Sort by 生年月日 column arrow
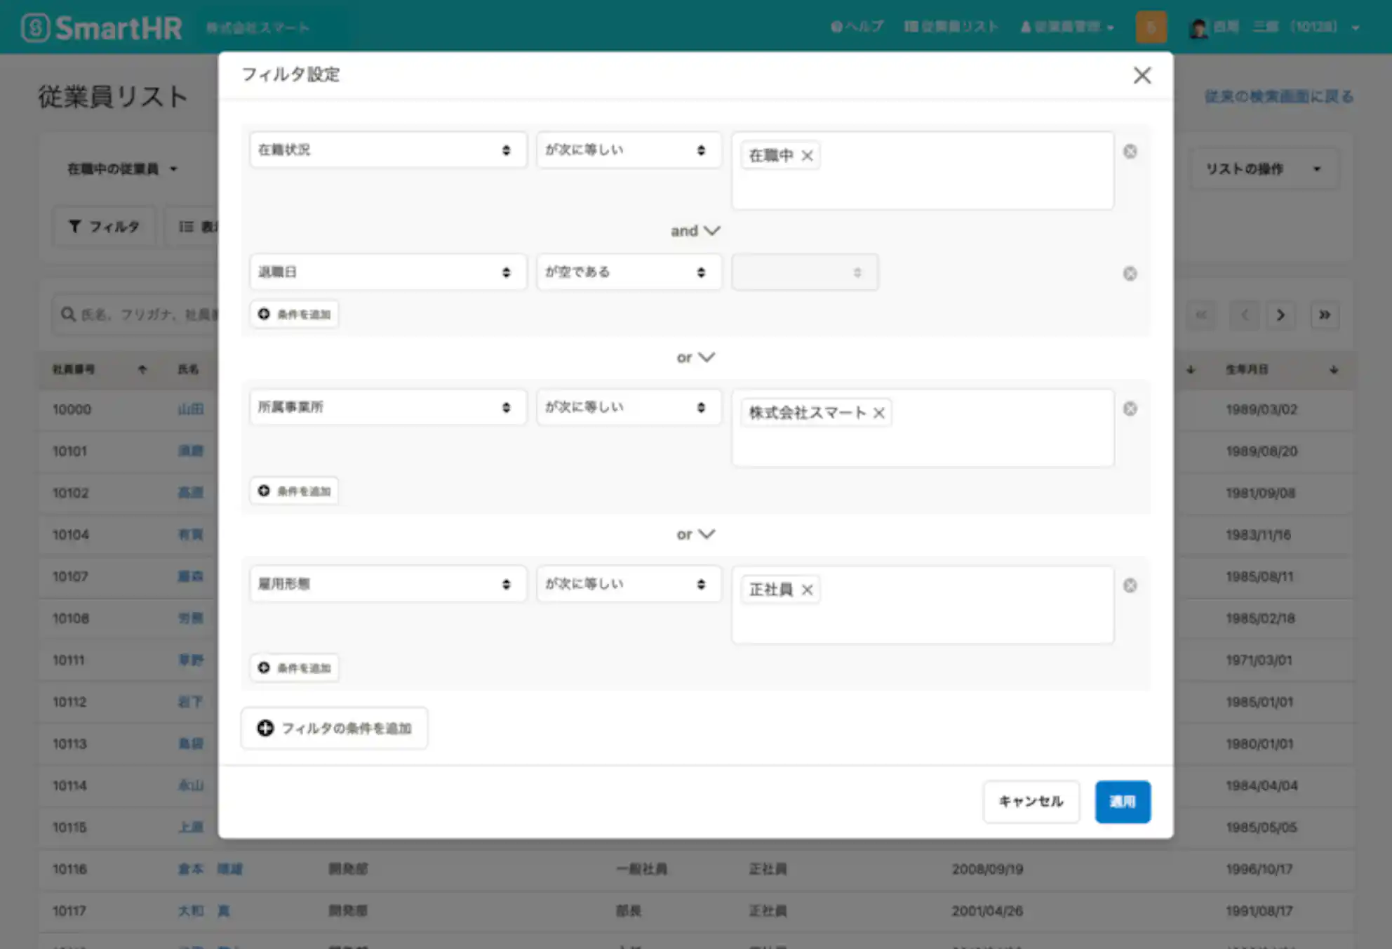Screen dimensions: 1392x949 click(x=1333, y=369)
